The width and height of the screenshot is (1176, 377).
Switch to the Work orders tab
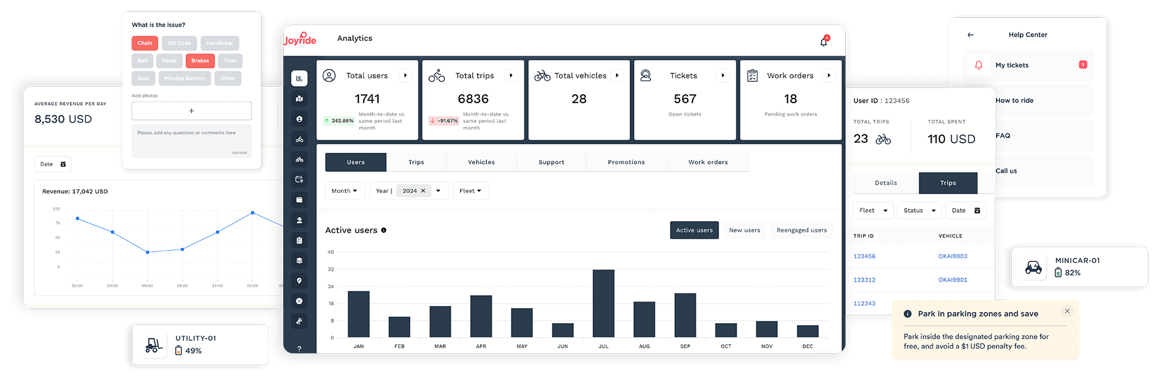point(708,163)
